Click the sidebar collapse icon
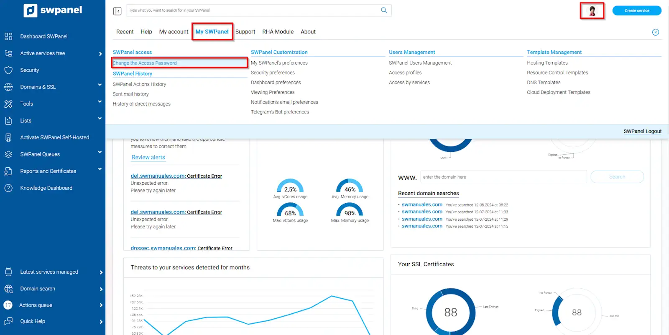 click(x=117, y=11)
